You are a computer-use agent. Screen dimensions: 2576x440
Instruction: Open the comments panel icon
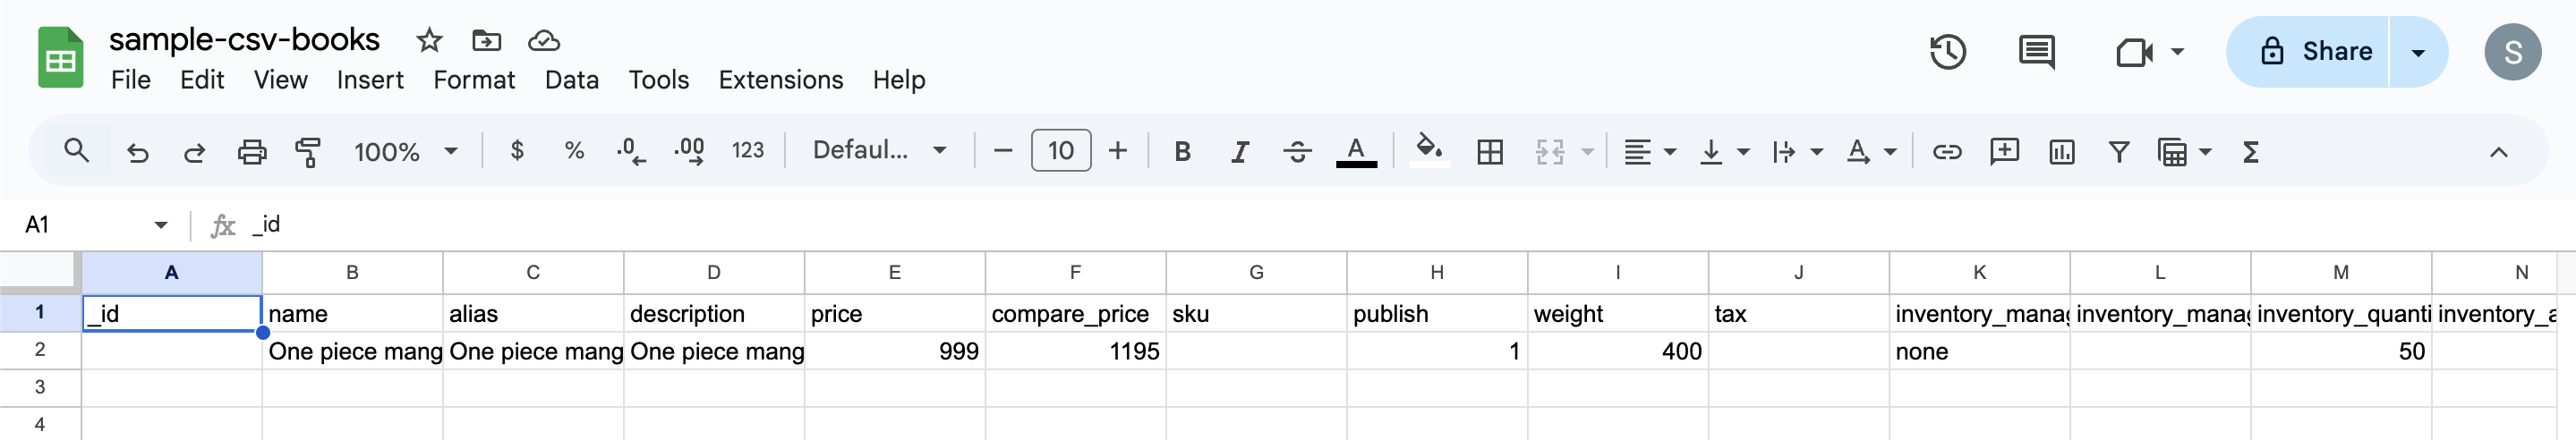pyautogui.click(x=2036, y=52)
